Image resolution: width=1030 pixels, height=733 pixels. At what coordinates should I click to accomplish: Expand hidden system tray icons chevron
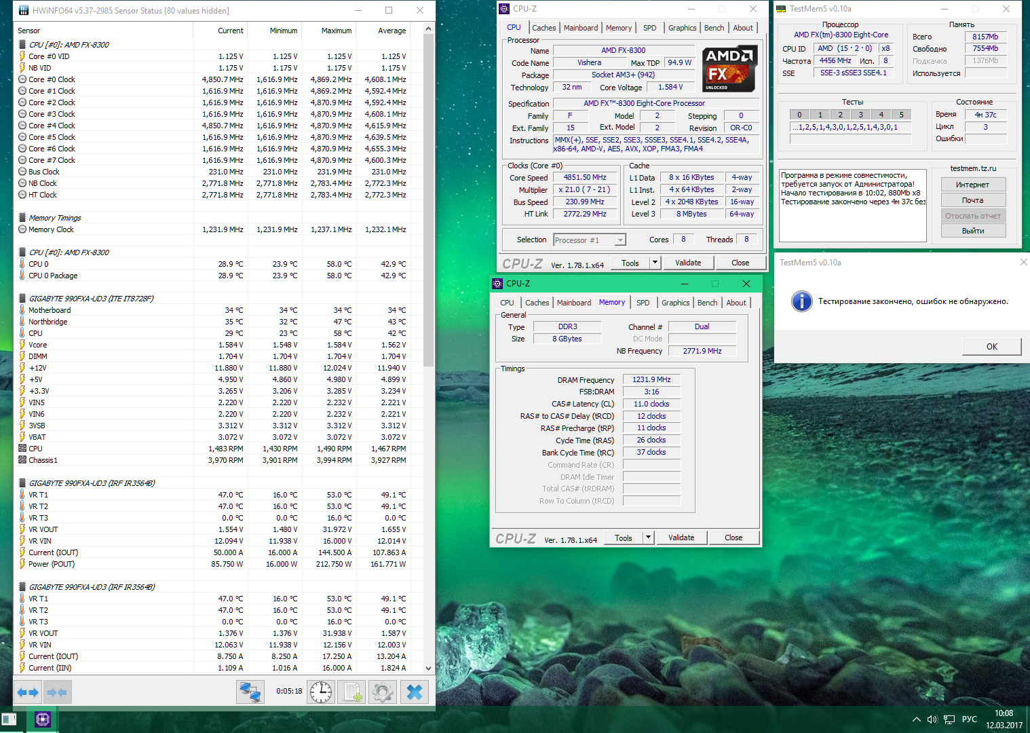917,719
